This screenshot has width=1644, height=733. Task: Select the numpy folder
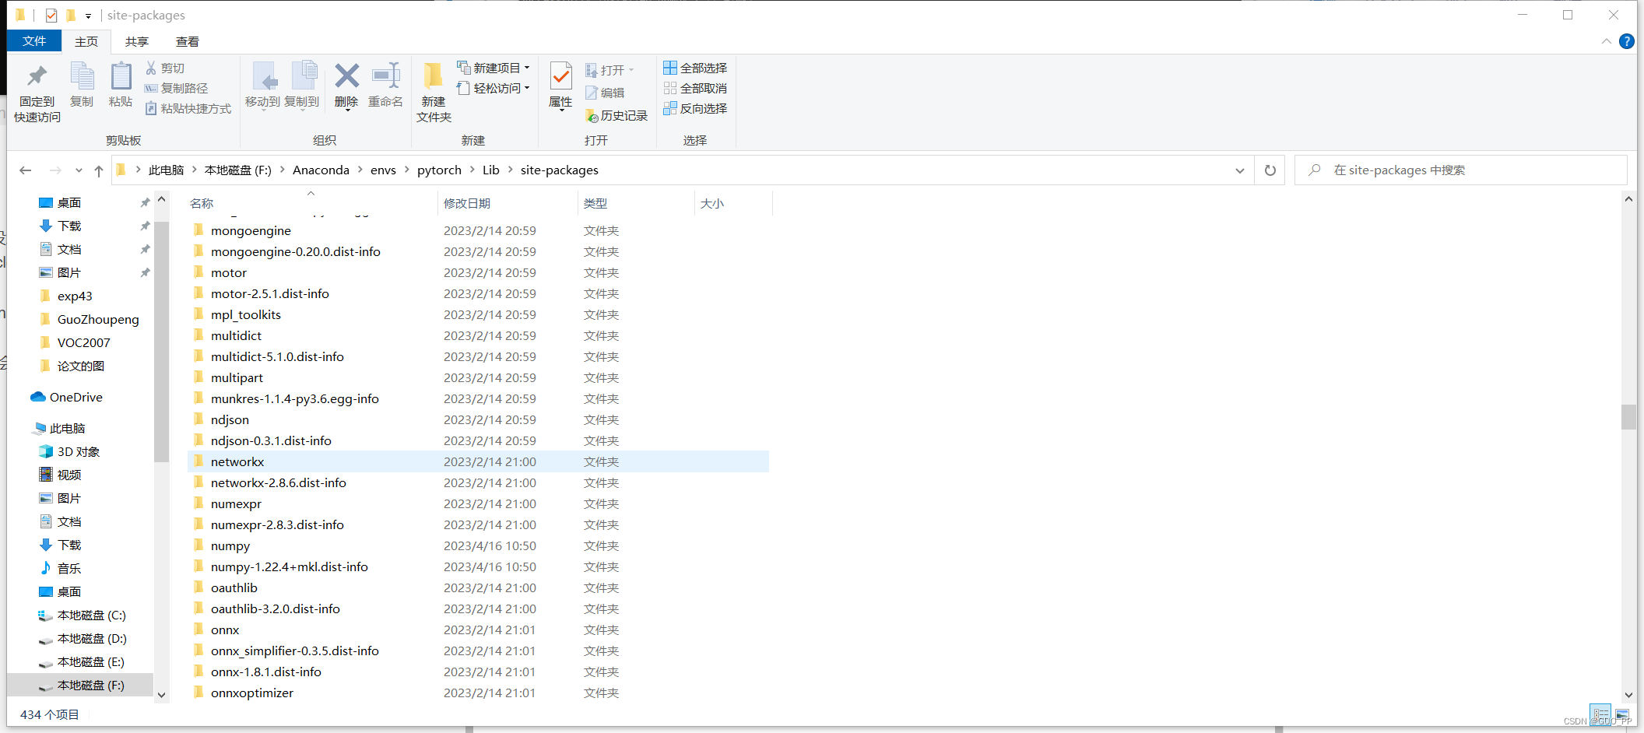(478, 545)
